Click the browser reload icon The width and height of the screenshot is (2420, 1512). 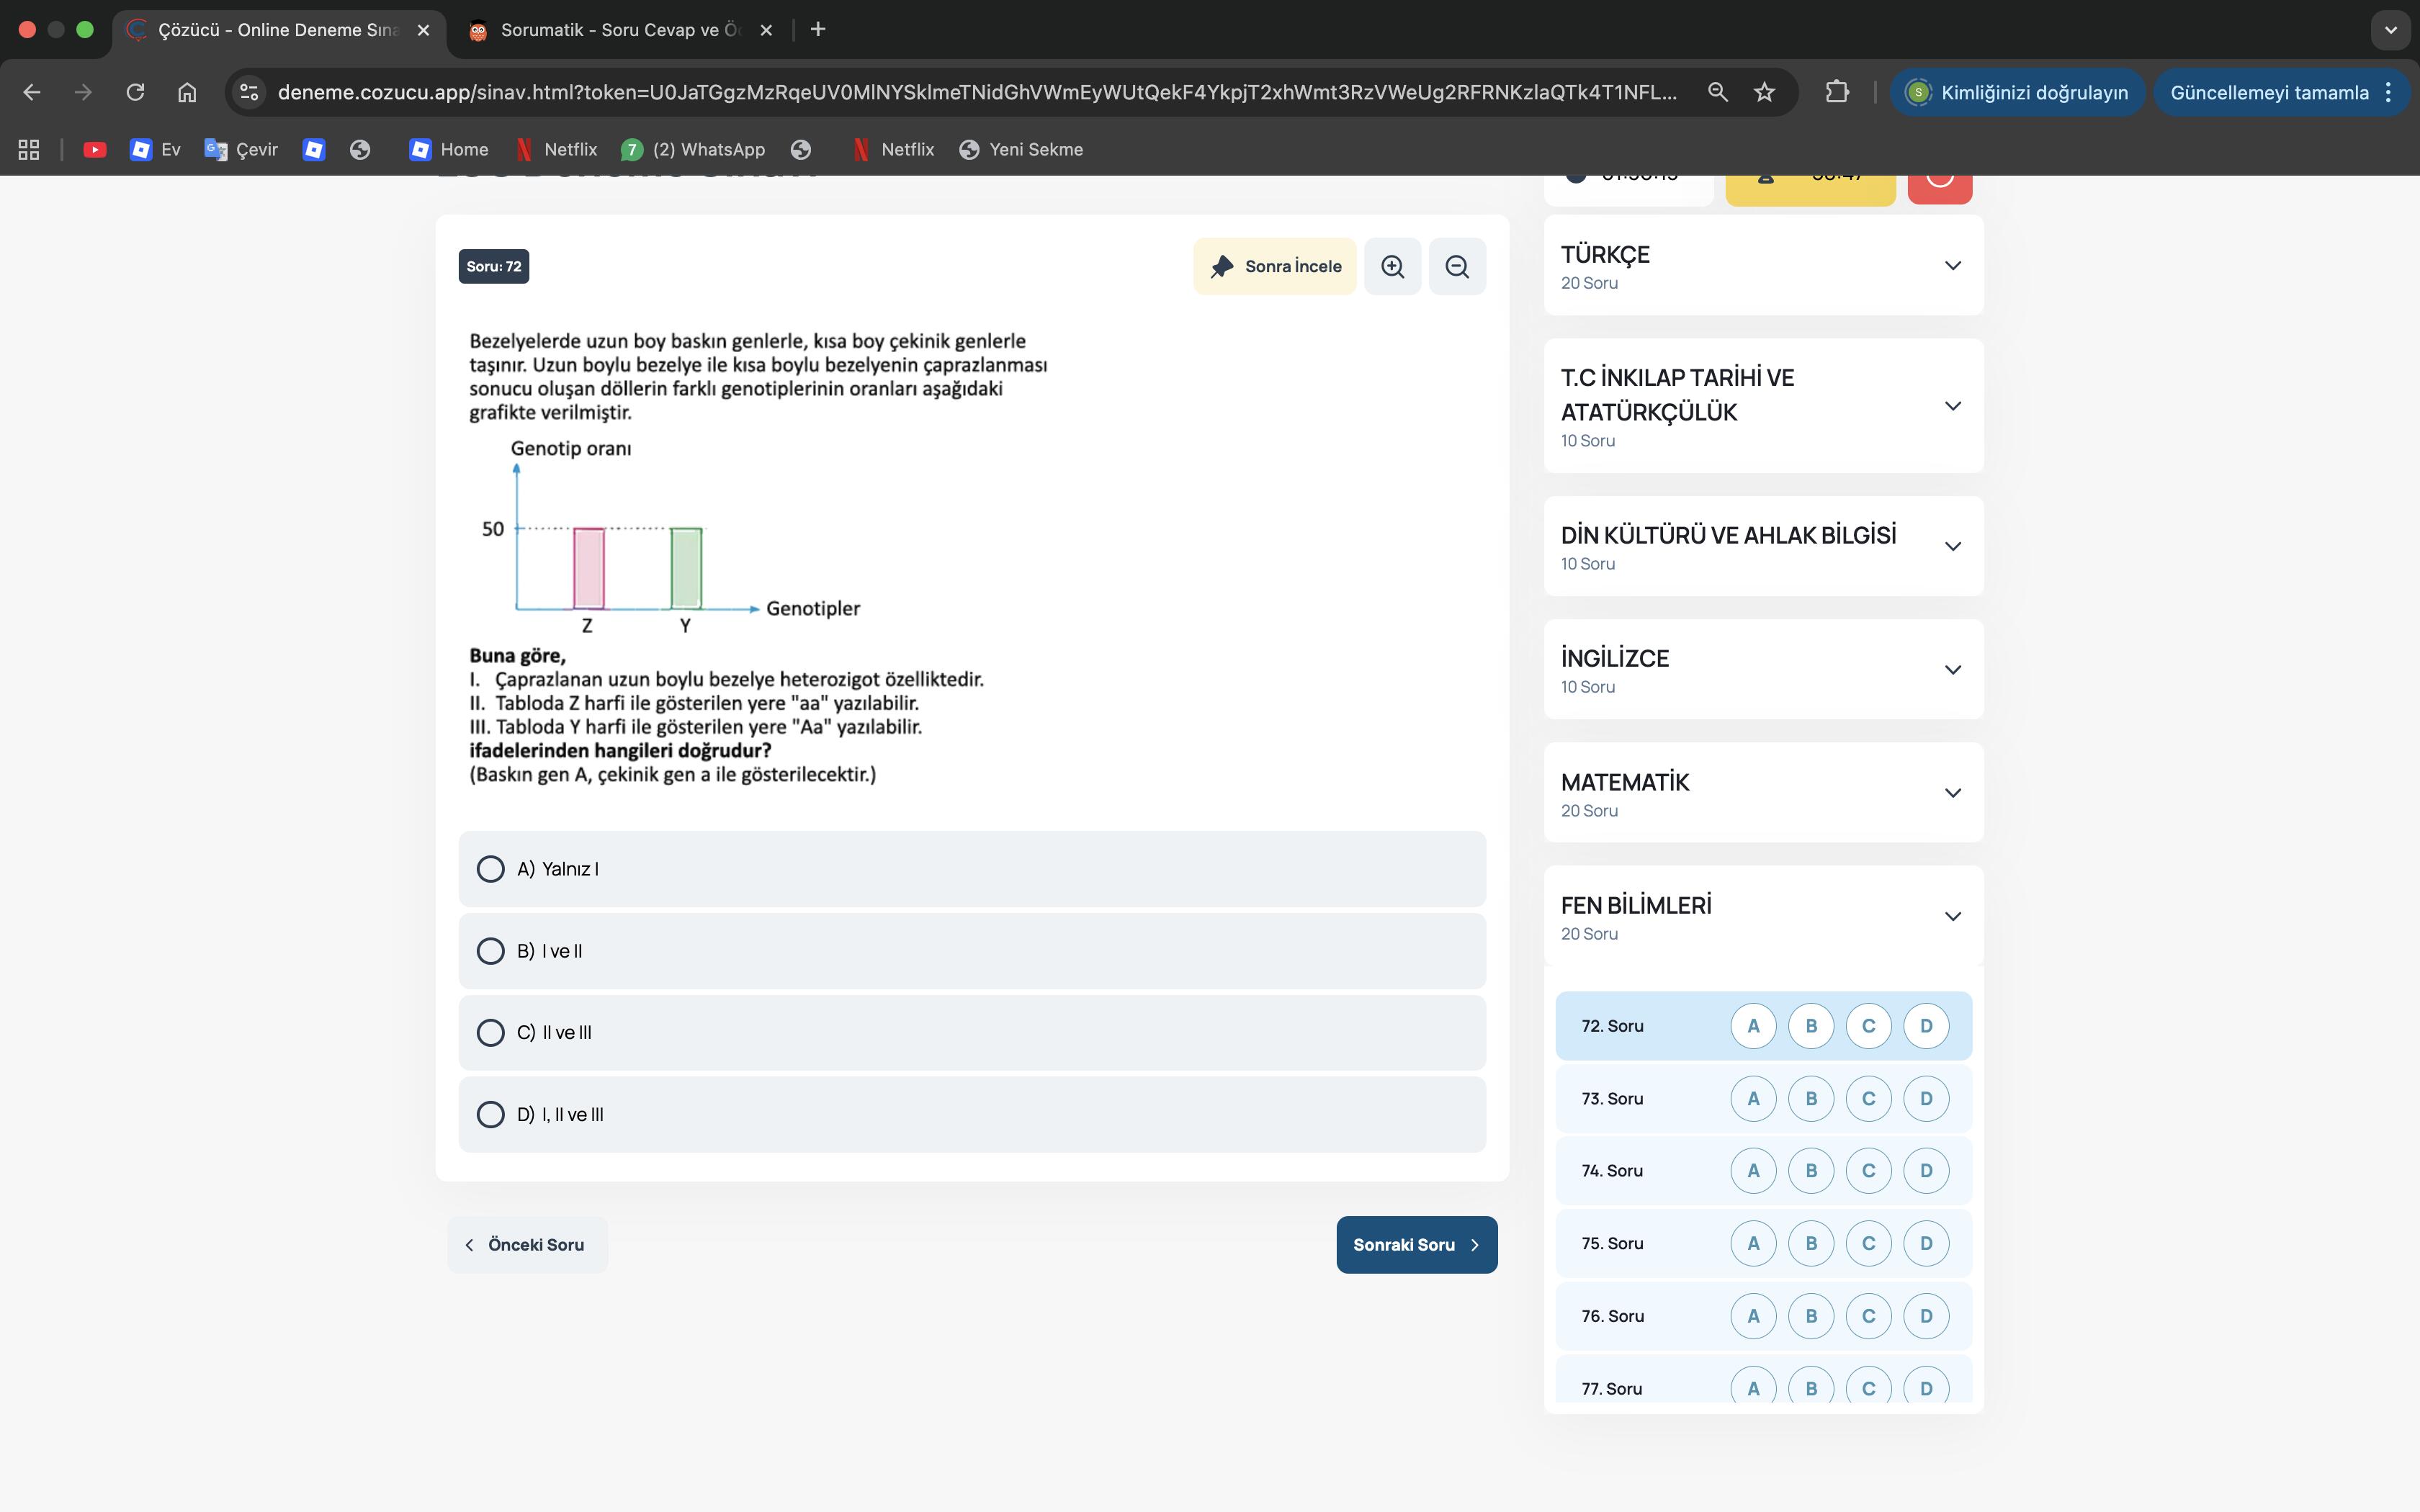(x=135, y=92)
